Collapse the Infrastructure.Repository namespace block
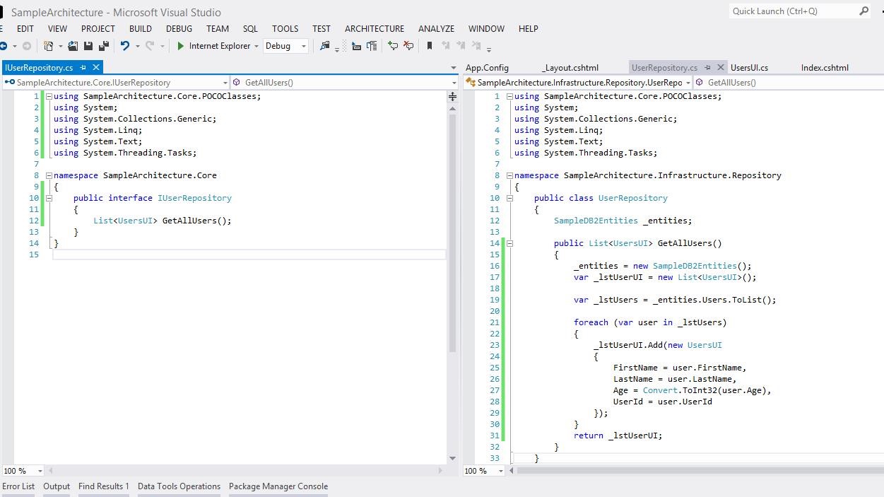 click(509, 175)
